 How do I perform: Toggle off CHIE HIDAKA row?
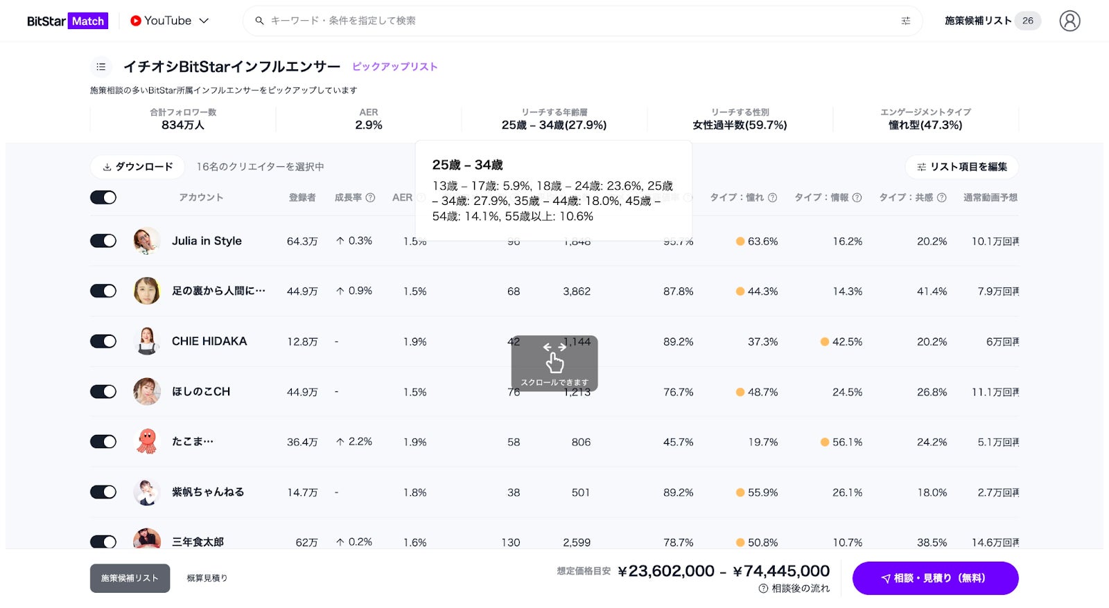click(103, 341)
